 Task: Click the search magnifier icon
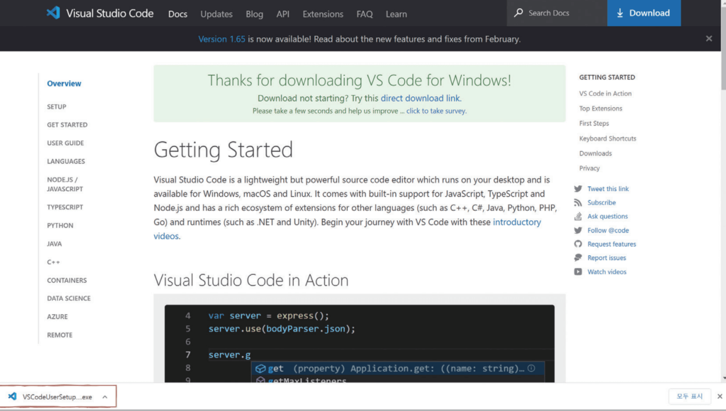point(519,12)
